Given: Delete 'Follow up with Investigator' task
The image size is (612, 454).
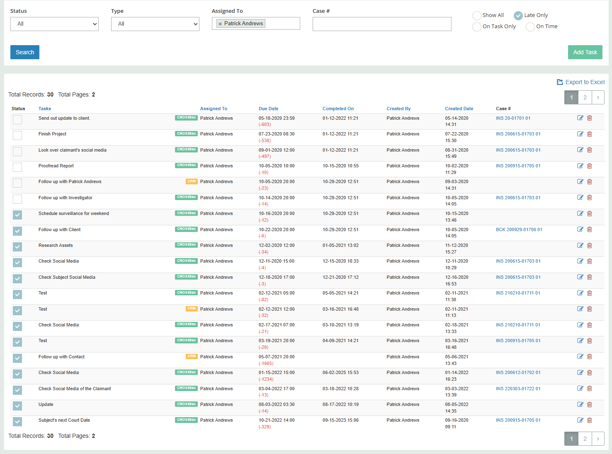Looking at the screenshot, I should [x=590, y=198].
